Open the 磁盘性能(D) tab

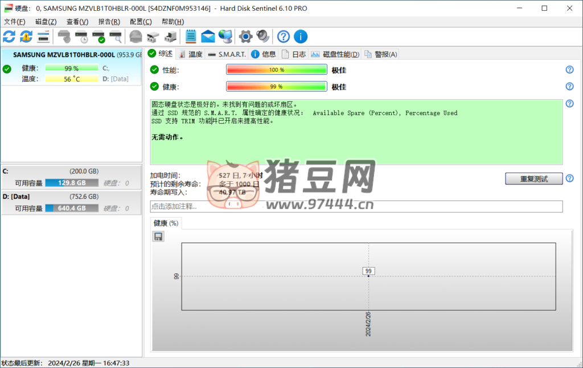point(335,54)
